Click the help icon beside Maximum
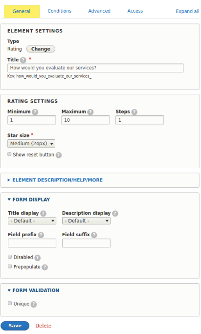 [90, 112]
